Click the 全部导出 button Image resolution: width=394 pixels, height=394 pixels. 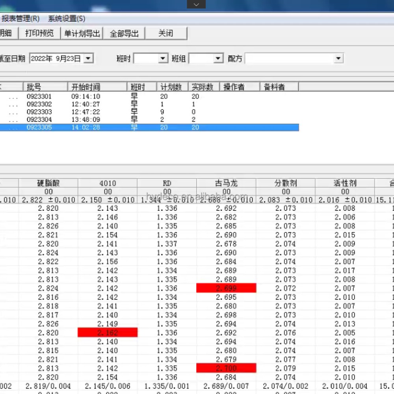point(124,33)
